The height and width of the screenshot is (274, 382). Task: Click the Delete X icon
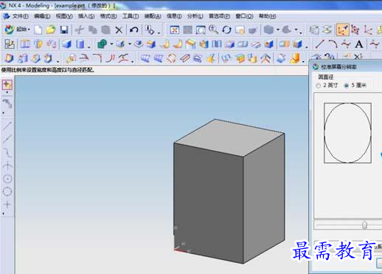coord(119,30)
